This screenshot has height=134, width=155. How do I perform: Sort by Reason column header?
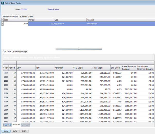[x=121, y=20]
